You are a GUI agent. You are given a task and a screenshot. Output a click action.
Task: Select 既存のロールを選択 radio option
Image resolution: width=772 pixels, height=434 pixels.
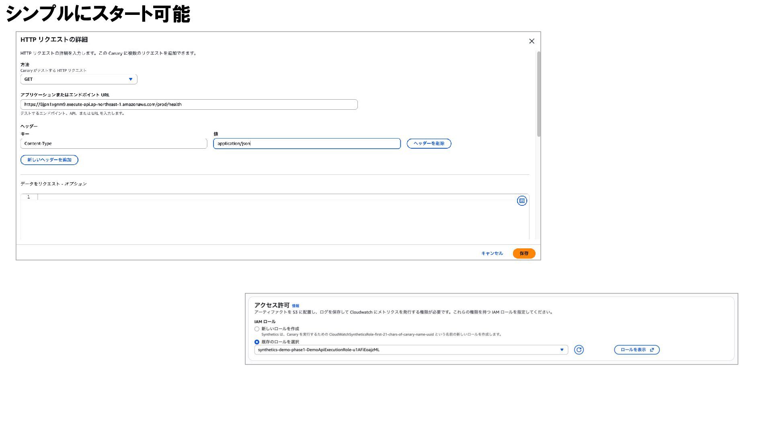pos(257,342)
